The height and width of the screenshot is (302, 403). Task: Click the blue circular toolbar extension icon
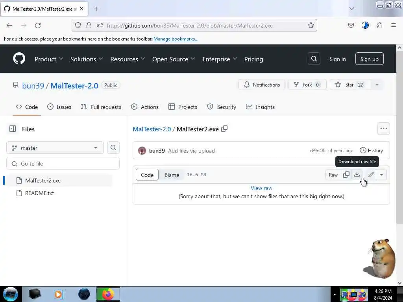click(365, 25)
